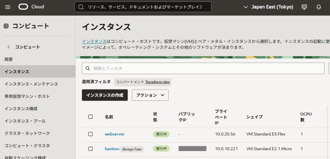The height and width of the screenshot is (159, 330).
Task: Select インスタンス・メンテナンス in sidebar
Action: [31, 84]
